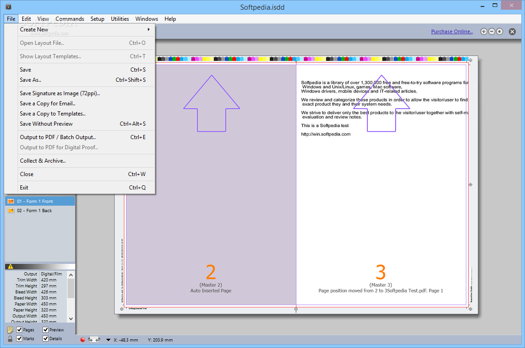This screenshot has width=525, height=348.
Task: Uncheck the Pages checkbox
Action: [19, 330]
